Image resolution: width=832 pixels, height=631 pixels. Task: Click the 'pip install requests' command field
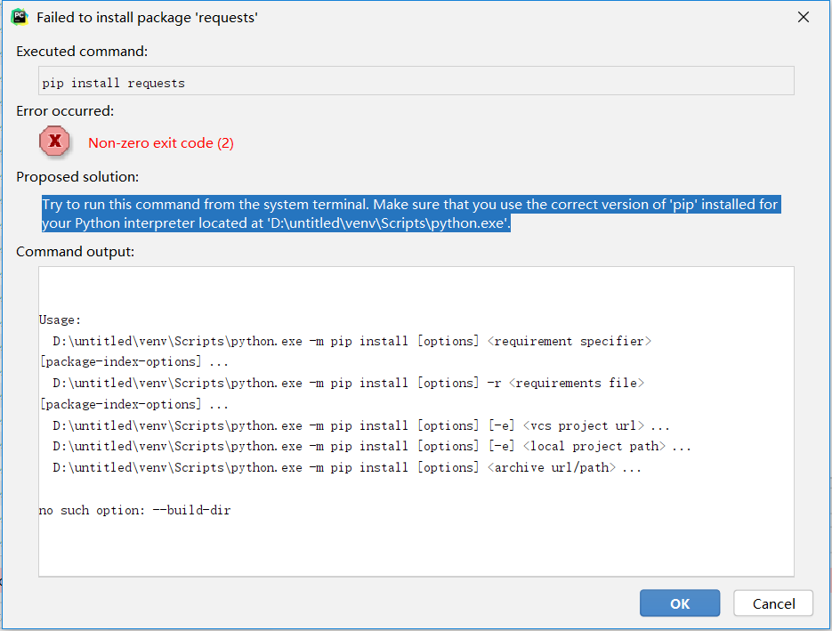pyautogui.click(x=416, y=83)
